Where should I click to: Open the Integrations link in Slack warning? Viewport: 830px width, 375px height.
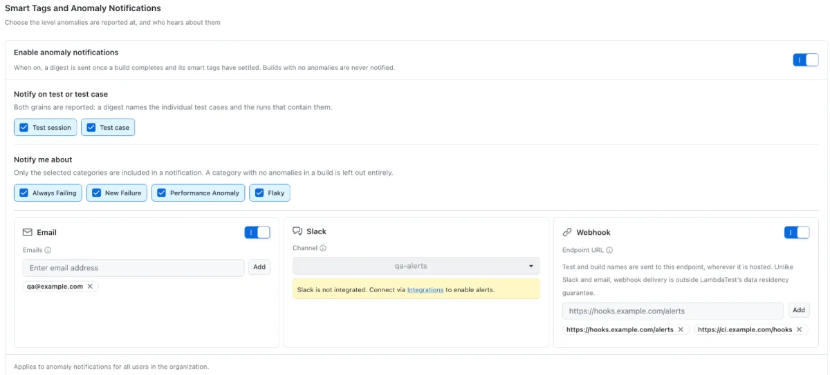point(425,289)
